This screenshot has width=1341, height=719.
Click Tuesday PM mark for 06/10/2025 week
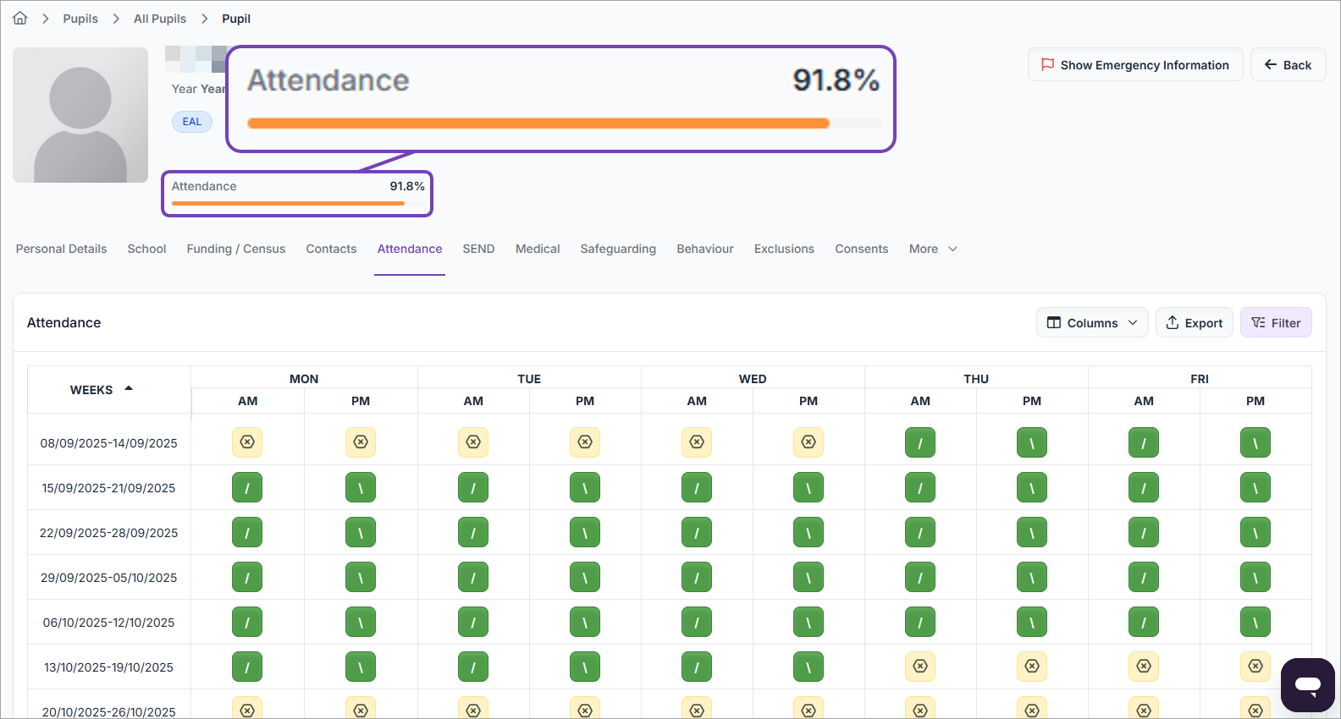click(x=585, y=622)
